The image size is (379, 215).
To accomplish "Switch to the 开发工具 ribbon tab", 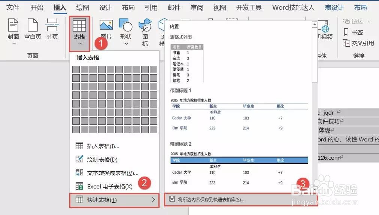I will tap(249, 7).
